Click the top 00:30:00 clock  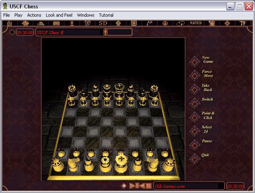[25, 33]
